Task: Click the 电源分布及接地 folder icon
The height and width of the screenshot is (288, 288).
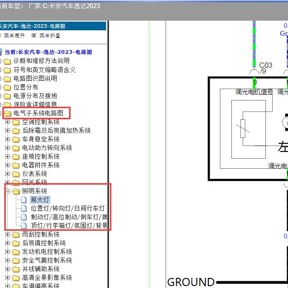Action: tap(7, 96)
